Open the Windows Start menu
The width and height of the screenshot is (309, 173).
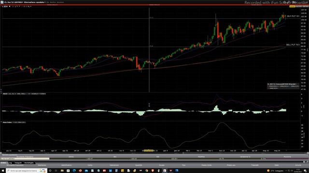[3, 171]
